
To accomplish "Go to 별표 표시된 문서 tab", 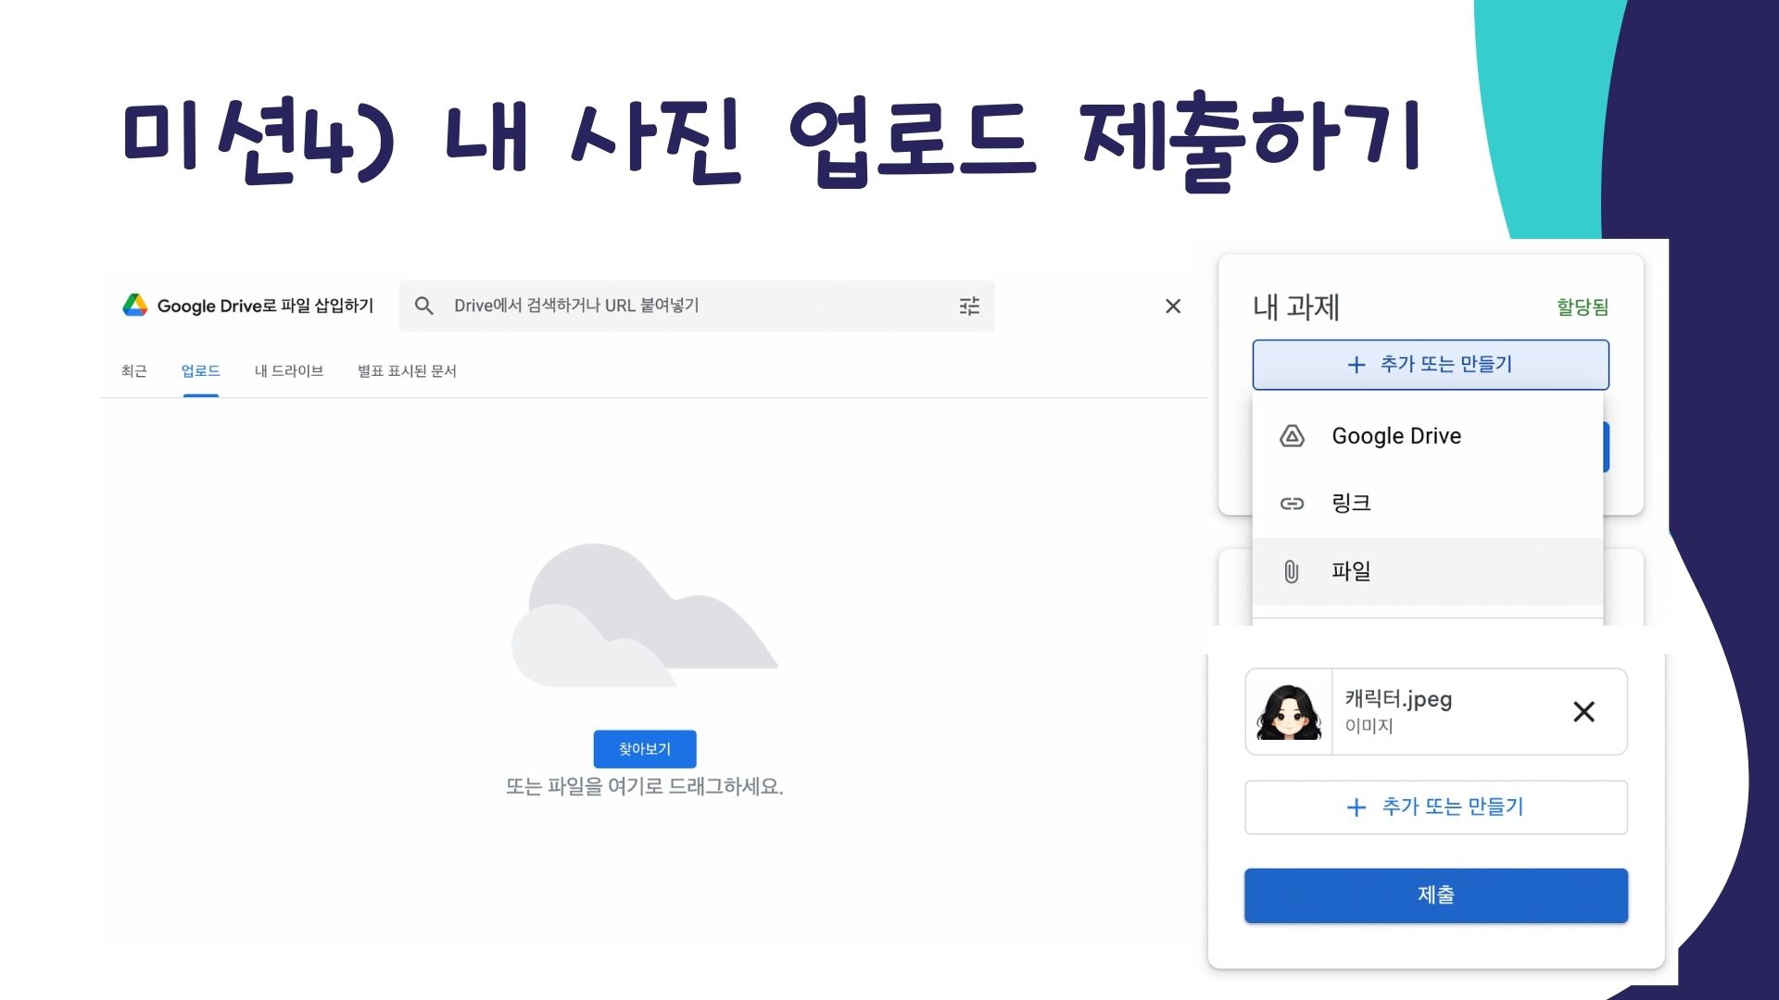I will (x=407, y=371).
